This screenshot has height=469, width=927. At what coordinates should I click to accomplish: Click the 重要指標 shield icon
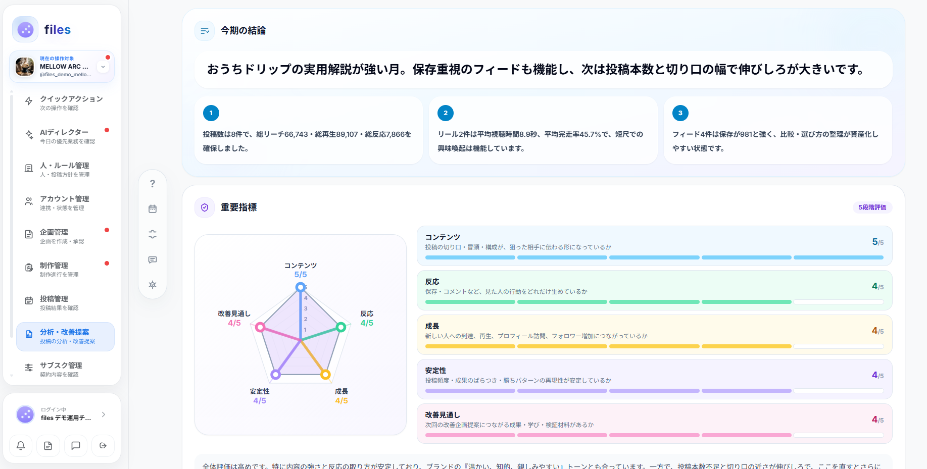205,207
